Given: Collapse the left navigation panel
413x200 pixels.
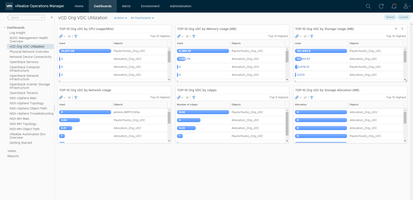Looking at the screenshot, I should click(x=52, y=17).
